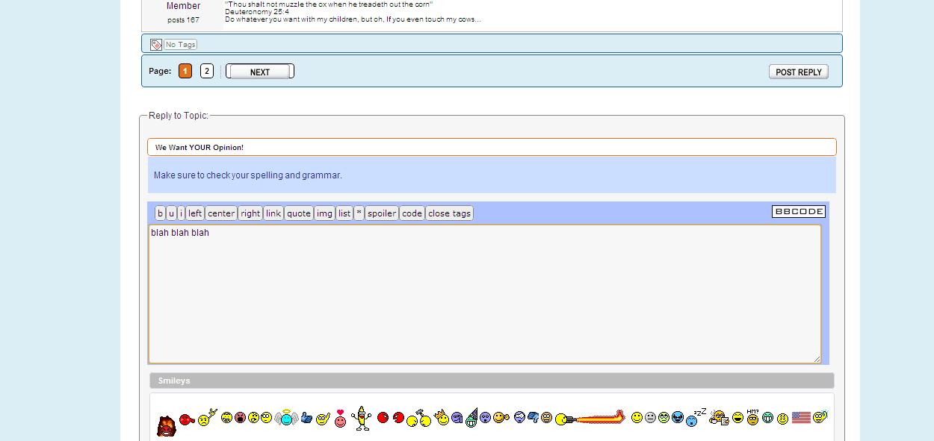The width and height of the screenshot is (934, 441).
Task: Add the smiley wearing a crown
Action: [x=442, y=418]
